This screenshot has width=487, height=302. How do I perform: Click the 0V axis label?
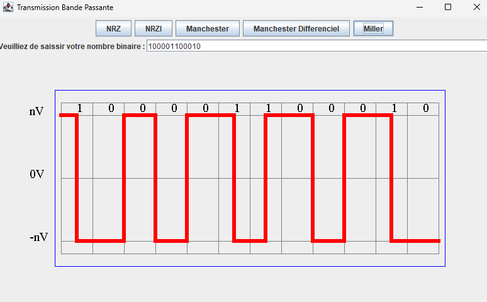click(37, 174)
